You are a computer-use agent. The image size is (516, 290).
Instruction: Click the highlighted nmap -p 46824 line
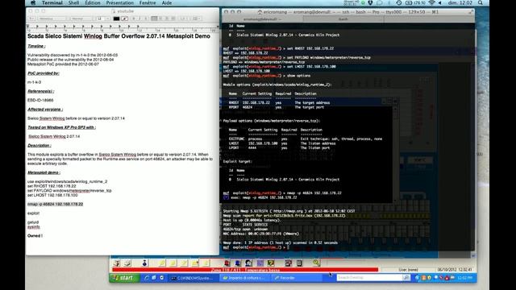(x=55, y=204)
